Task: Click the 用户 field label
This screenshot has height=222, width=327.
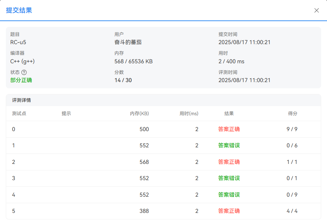Action: [119, 34]
